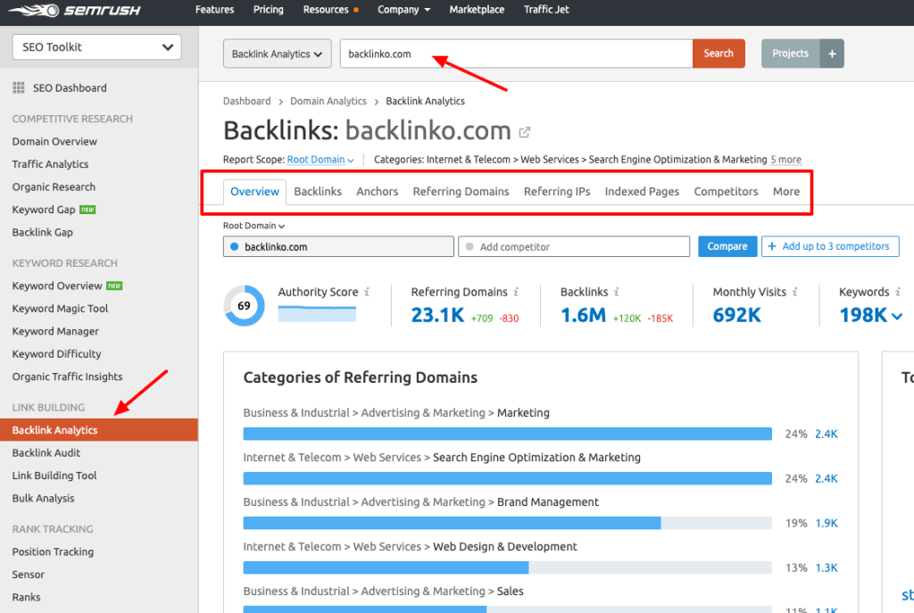Click the orange Search button
Screen dimensions: 914x613
tap(719, 54)
